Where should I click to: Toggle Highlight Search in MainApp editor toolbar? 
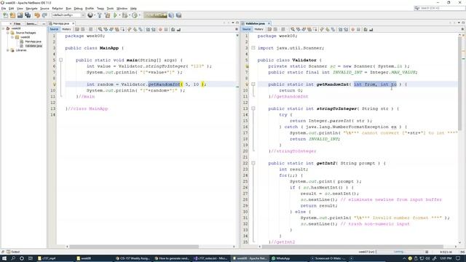(x=117, y=29)
